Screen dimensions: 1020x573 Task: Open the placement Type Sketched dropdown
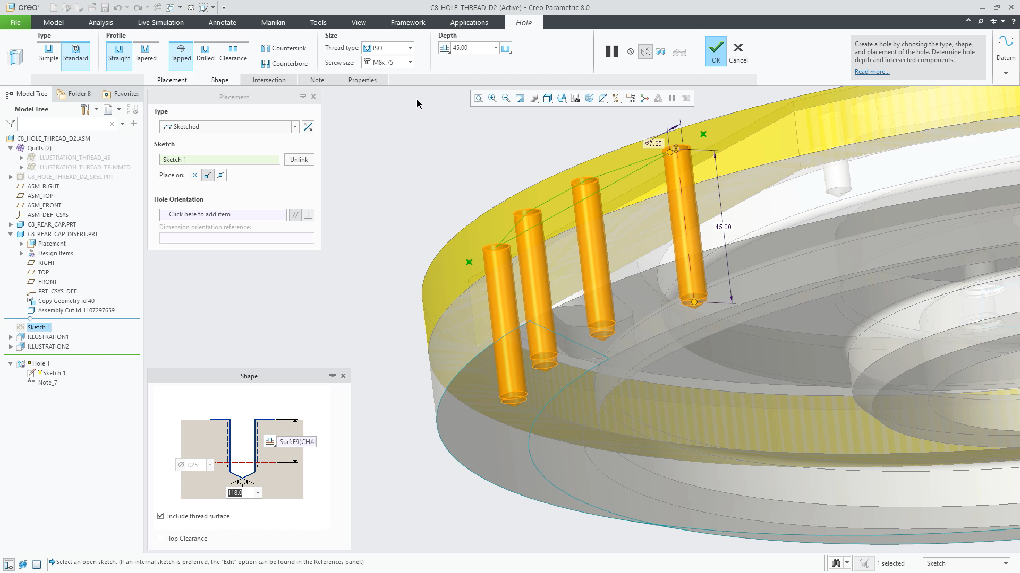click(x=295, y=127)
